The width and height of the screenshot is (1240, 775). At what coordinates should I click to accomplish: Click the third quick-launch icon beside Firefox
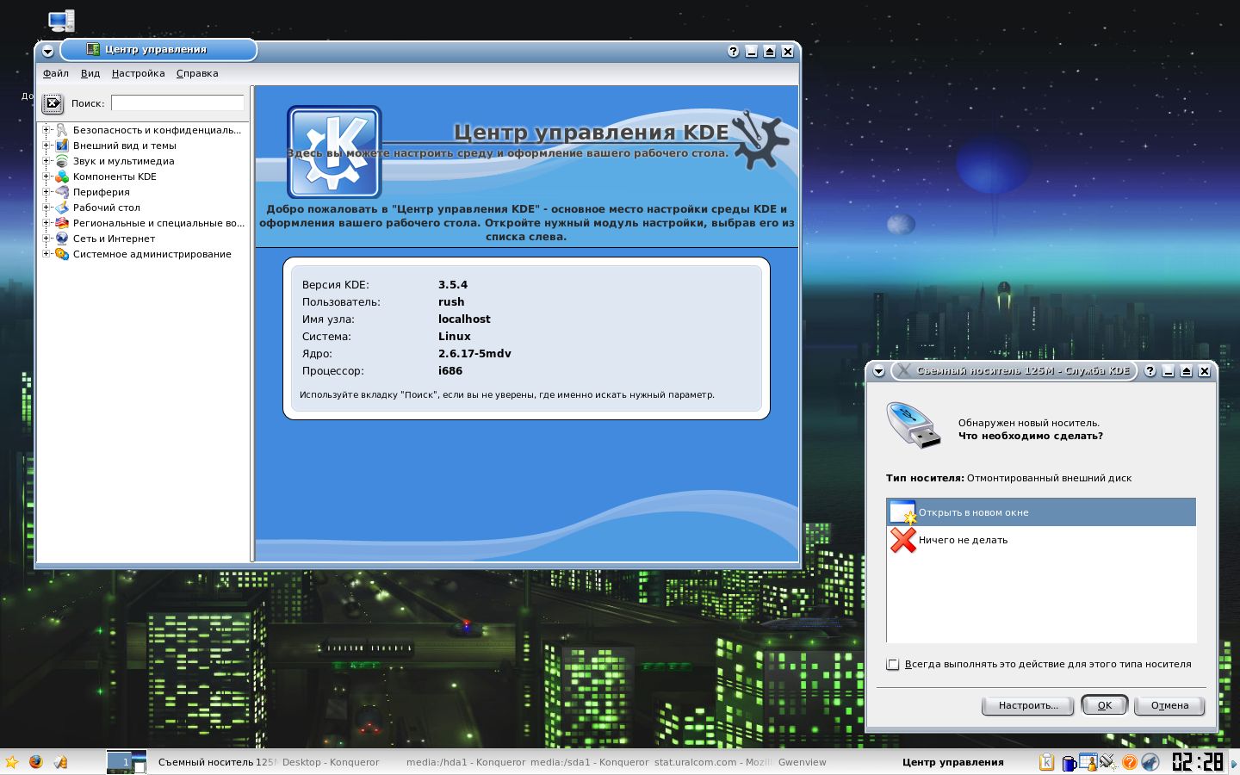click(x=59, y=762)
